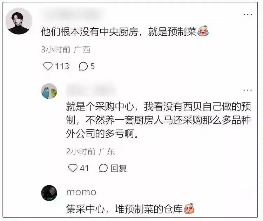
Task: Click blurred username of parrot-avatar replier
Action: (x=92, y=91)
